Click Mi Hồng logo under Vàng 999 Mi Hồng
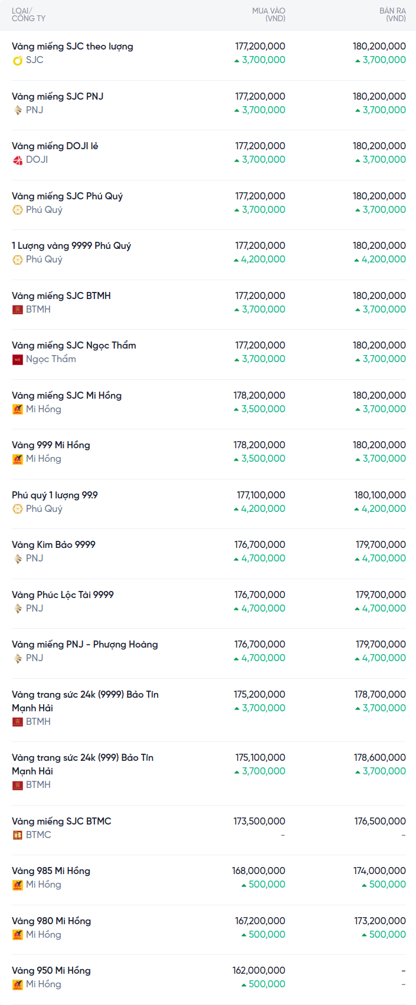 18,459
